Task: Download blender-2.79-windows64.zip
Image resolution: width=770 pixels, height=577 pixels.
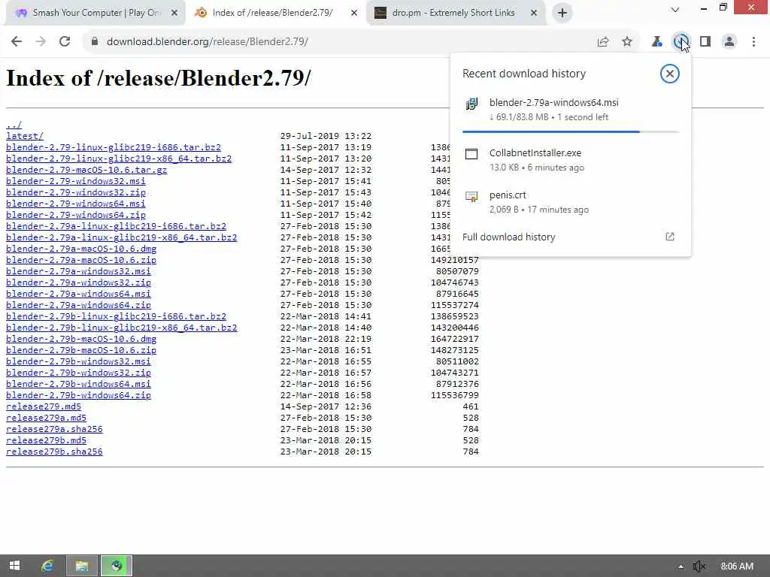Action: click(76, 215)
